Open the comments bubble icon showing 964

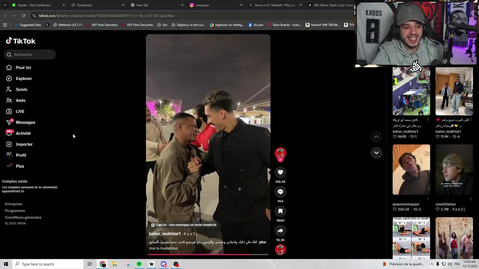[x=280, y=192]
